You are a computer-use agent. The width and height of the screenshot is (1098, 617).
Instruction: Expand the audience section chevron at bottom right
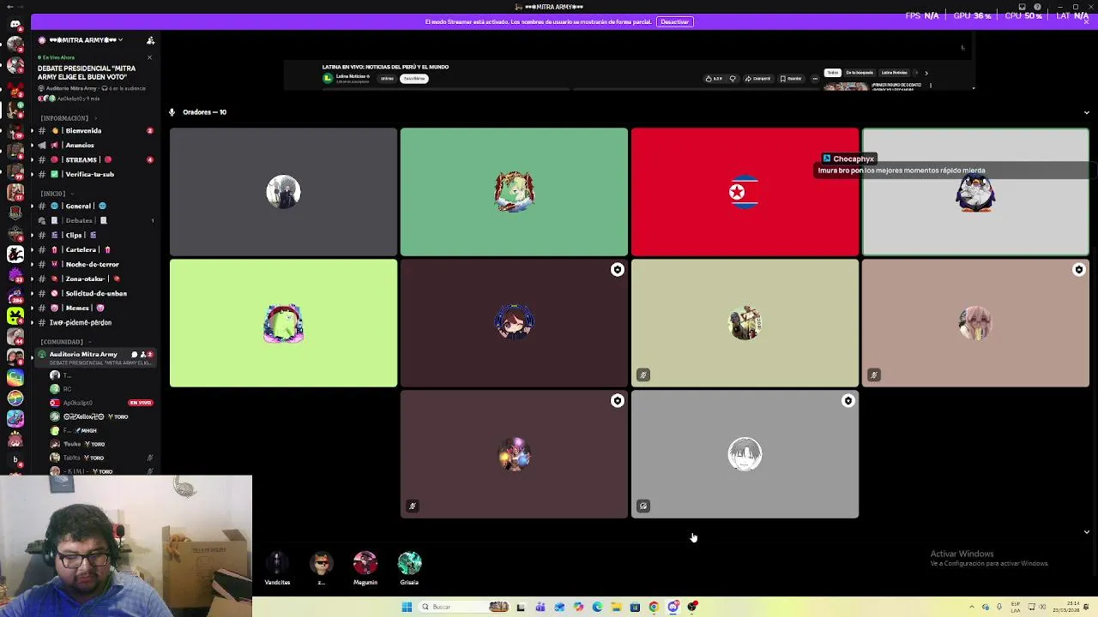(1086, 532)
